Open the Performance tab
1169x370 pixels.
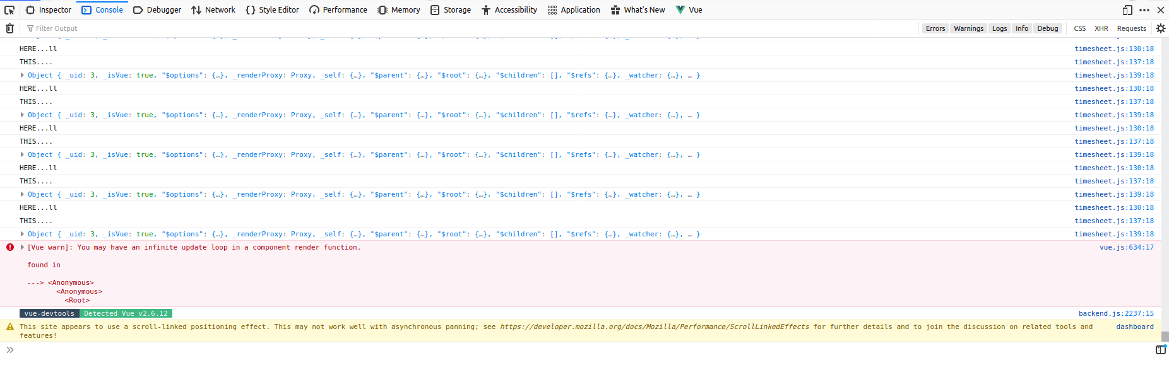pos(338,10)
